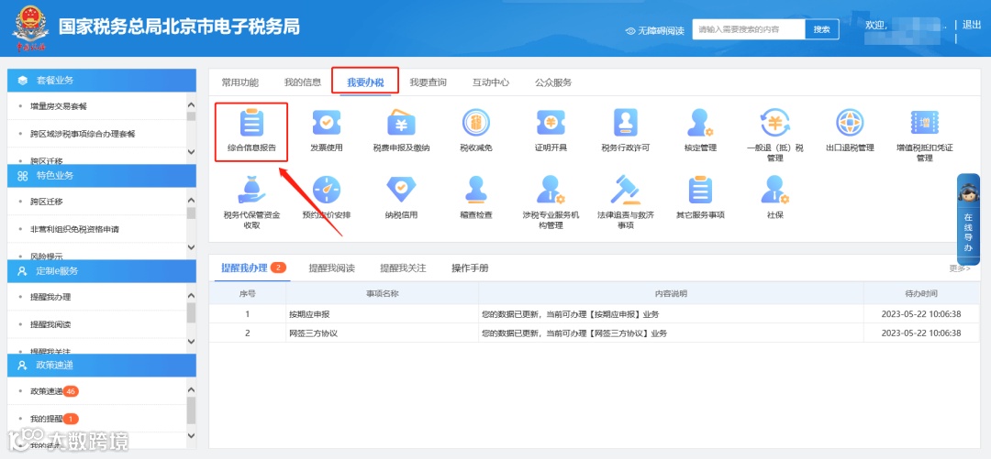Click the 更多> link
The image size is (991, 459).
point(960,268)
